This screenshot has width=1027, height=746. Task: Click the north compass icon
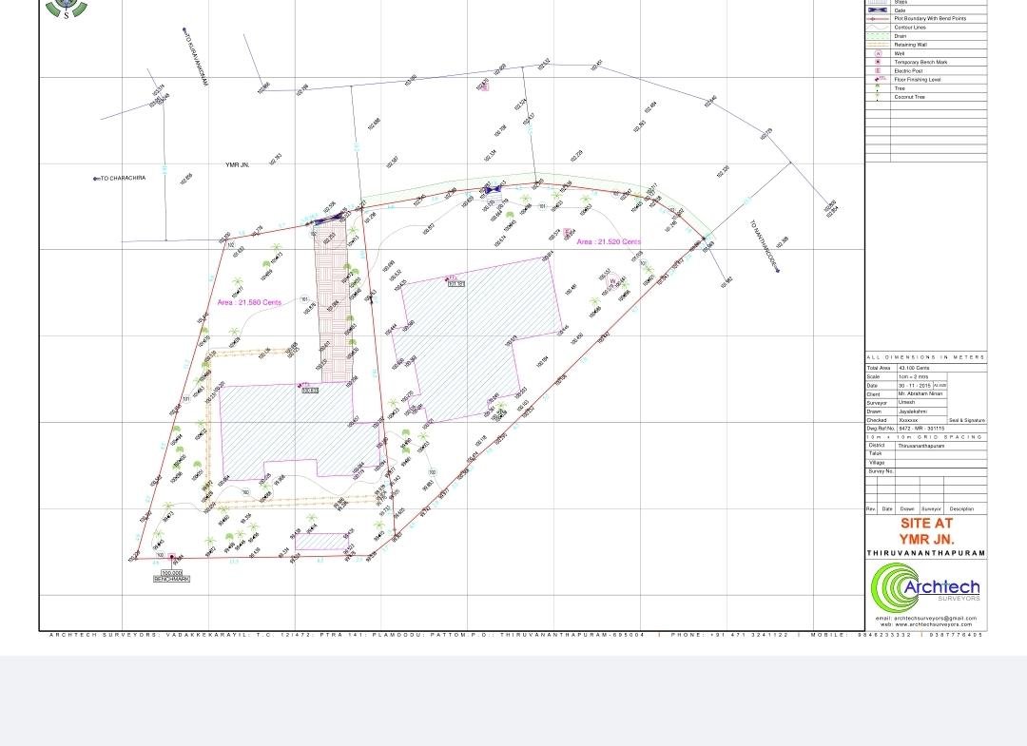tap(67, 8)
